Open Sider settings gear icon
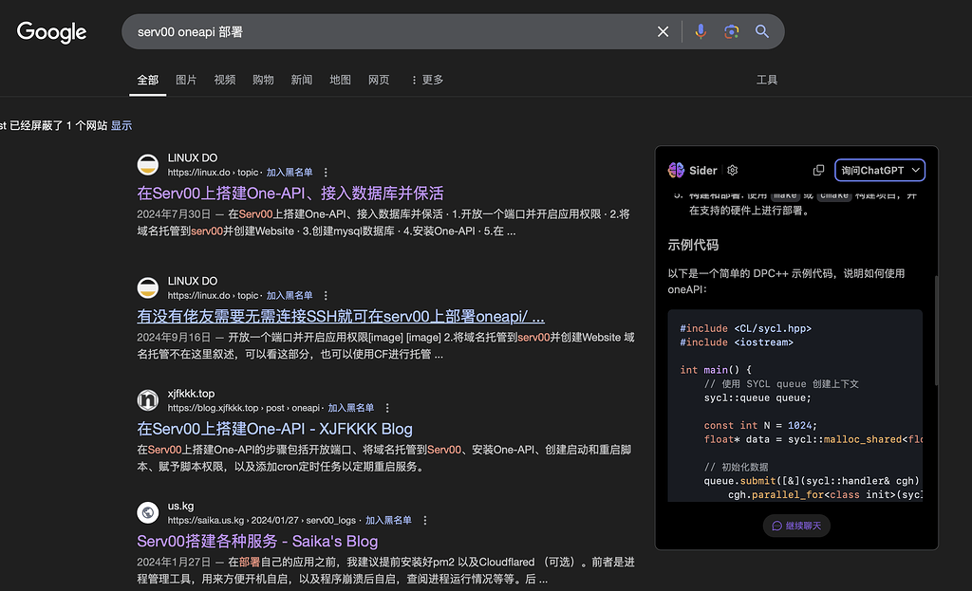This screenshot has width=972, height=591. click(x=733, y=170)
